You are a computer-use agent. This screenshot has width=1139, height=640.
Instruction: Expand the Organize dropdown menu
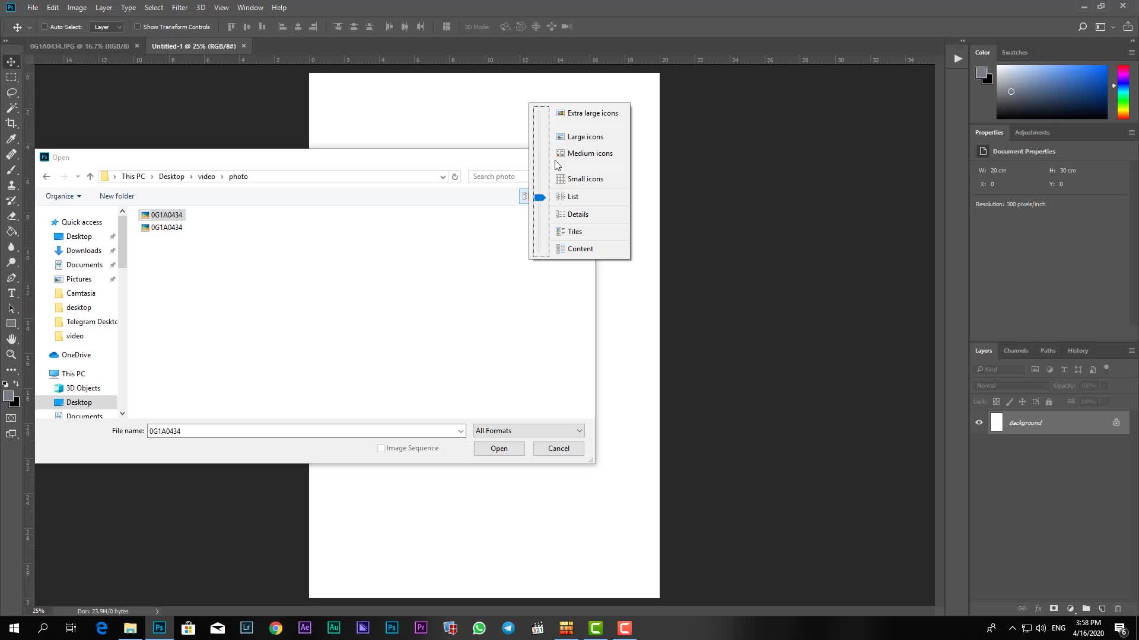point(63,196)
